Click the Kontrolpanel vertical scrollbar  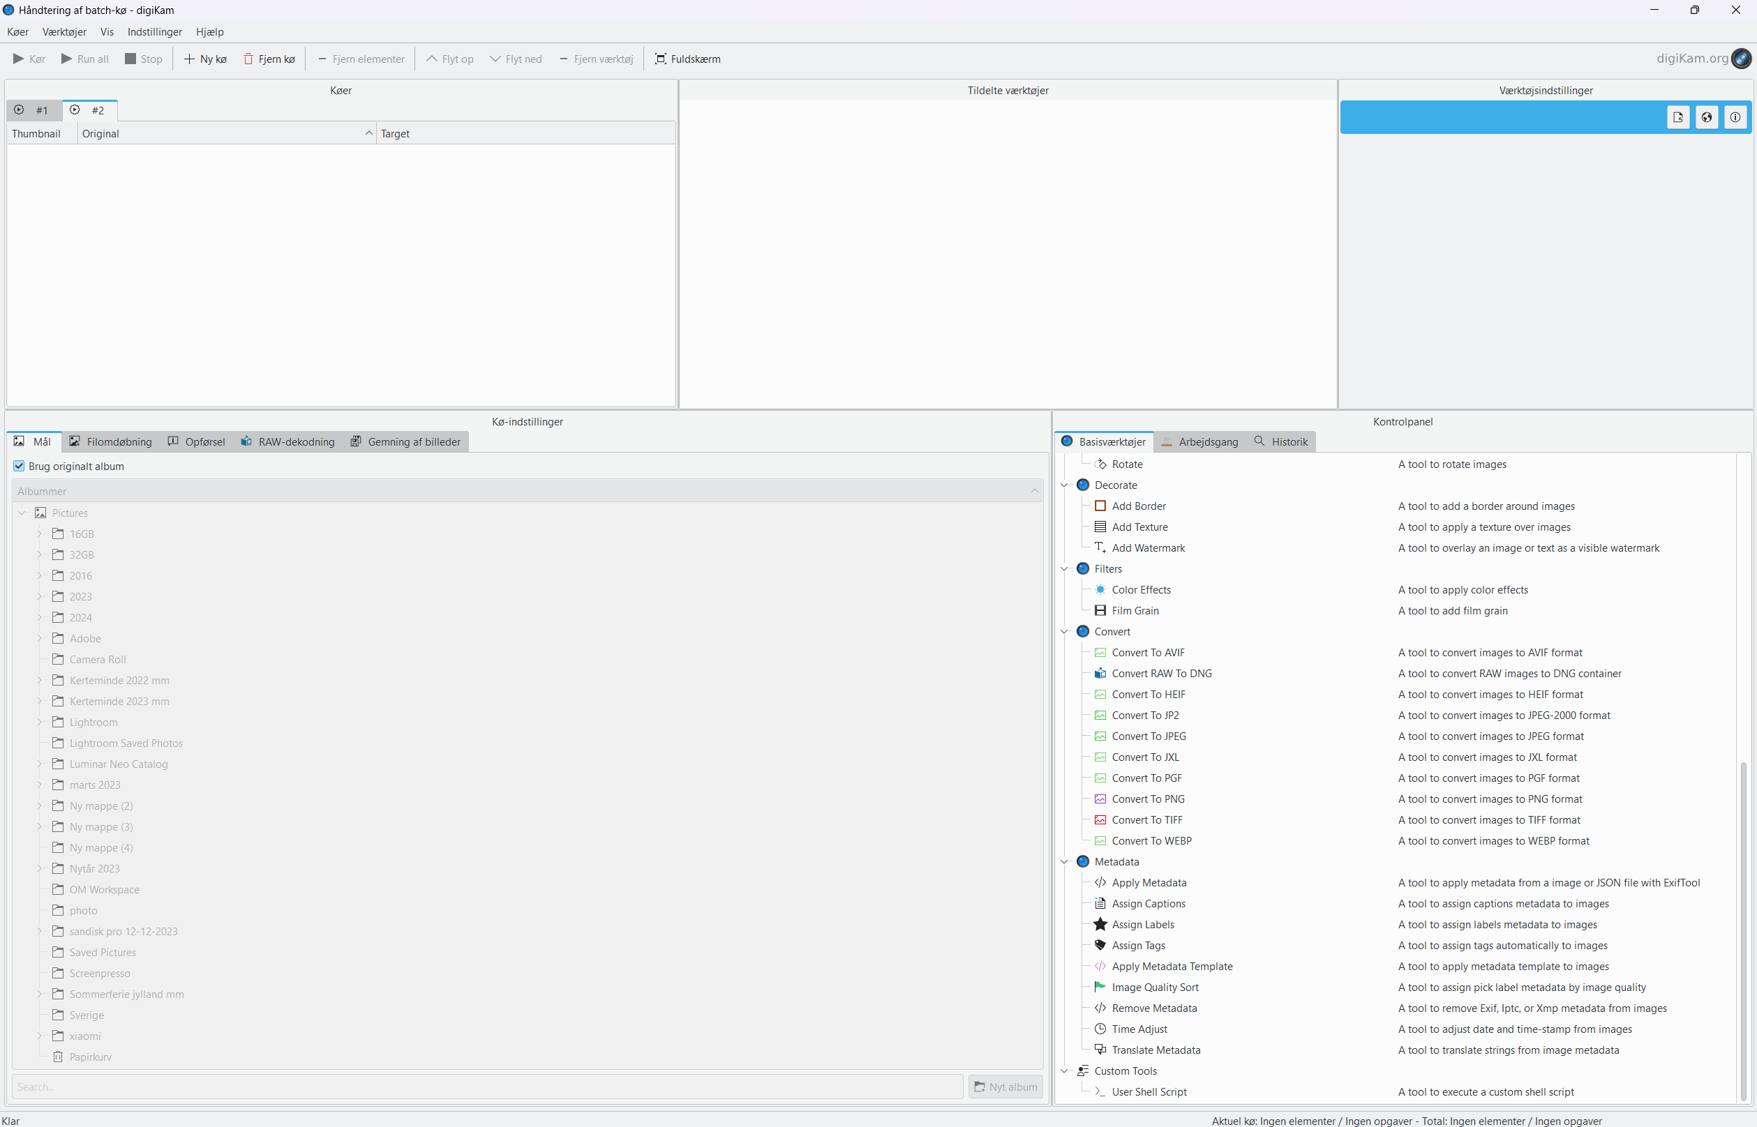tap(1743, 930)
